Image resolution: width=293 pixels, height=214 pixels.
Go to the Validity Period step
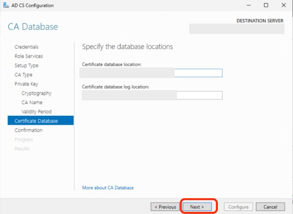click(x=37, y=112)
